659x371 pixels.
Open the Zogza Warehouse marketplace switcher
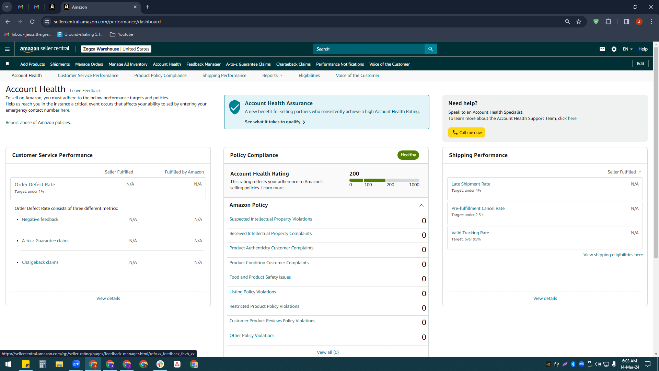pyautogui.click(x=116, y=49)
